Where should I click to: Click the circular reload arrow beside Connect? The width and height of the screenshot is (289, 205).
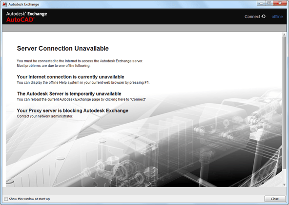264,17
